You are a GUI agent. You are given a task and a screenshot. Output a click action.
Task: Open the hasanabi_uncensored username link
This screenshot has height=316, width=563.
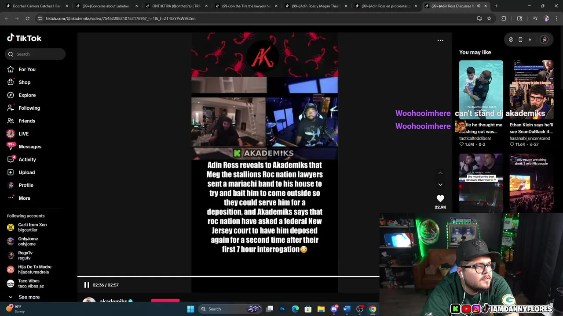point(530,138)
